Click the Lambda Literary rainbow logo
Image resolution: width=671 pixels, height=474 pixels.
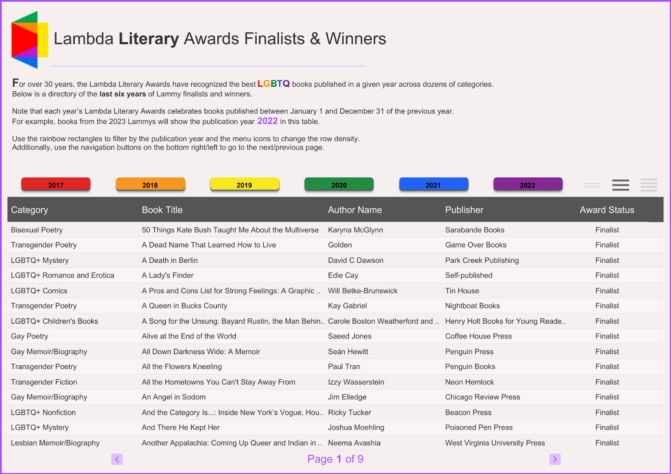(29, 40)
